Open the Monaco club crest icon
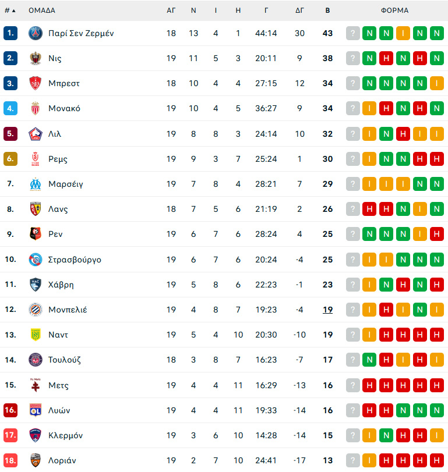The height and width of the screenshot is (472, 448). [x=36, y=108]
